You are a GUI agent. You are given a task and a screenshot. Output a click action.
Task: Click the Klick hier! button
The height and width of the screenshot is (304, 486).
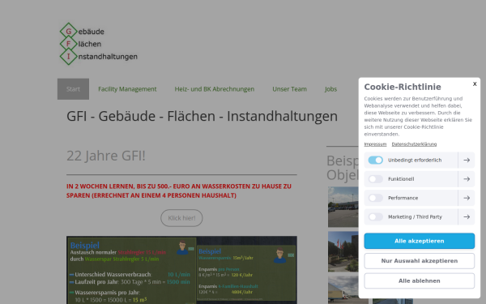coord(181,218)
